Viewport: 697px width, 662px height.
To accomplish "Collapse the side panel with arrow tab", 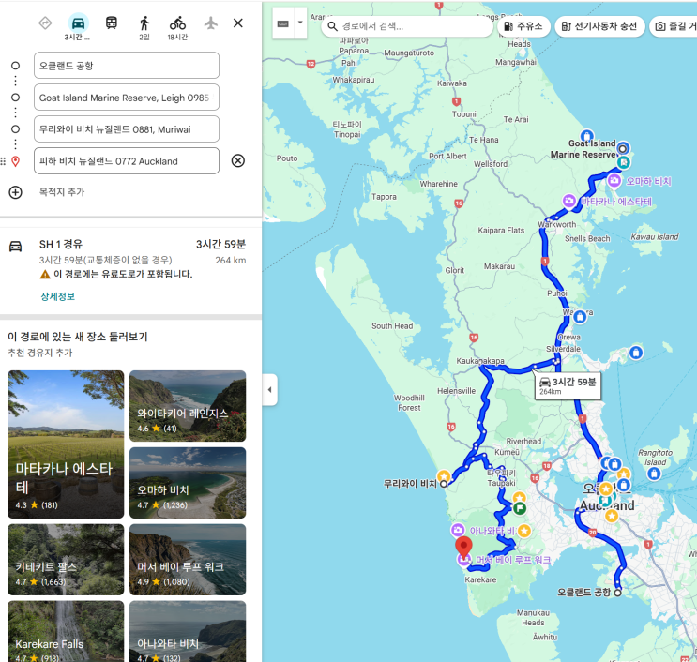I will 270,390.
